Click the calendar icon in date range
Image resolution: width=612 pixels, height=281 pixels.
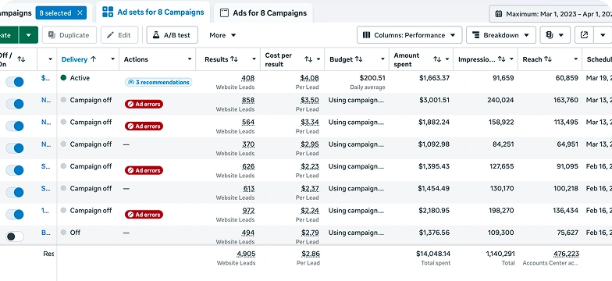pos(498,14)
